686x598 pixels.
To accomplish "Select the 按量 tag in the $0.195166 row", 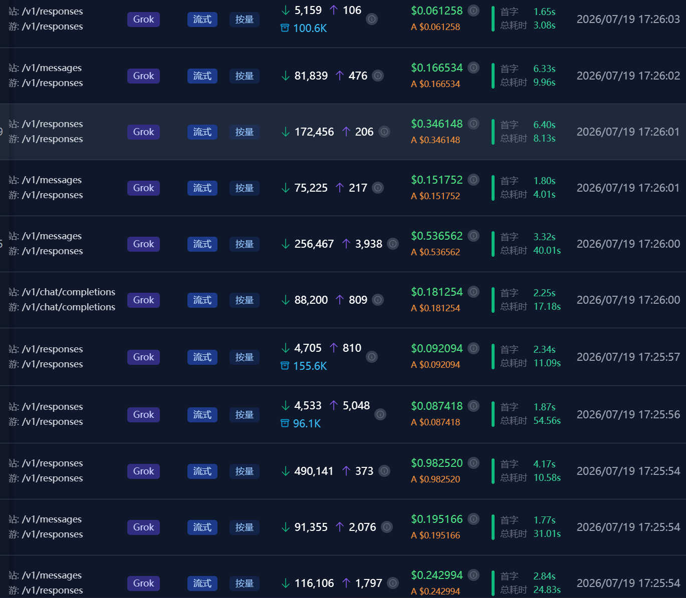I will pyautogui.click(x=245, y=527).
